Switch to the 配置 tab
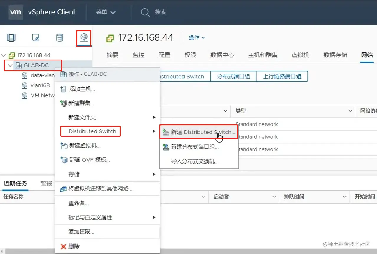 [164, 55]
